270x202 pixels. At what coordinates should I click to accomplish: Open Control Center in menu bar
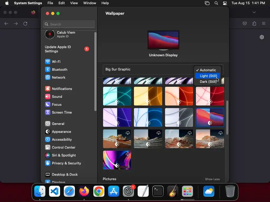pos(225,3)
